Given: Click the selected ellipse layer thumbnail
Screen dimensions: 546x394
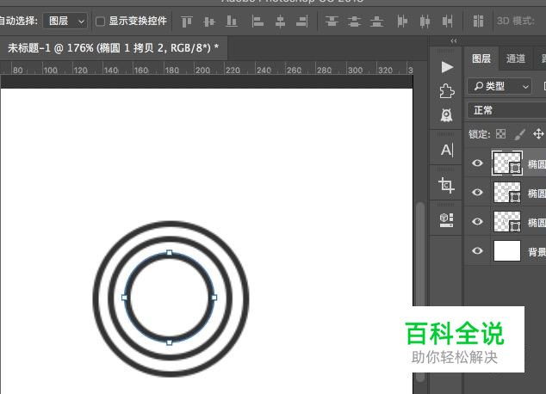Looking at the screenshot, I should pos(507,163).
